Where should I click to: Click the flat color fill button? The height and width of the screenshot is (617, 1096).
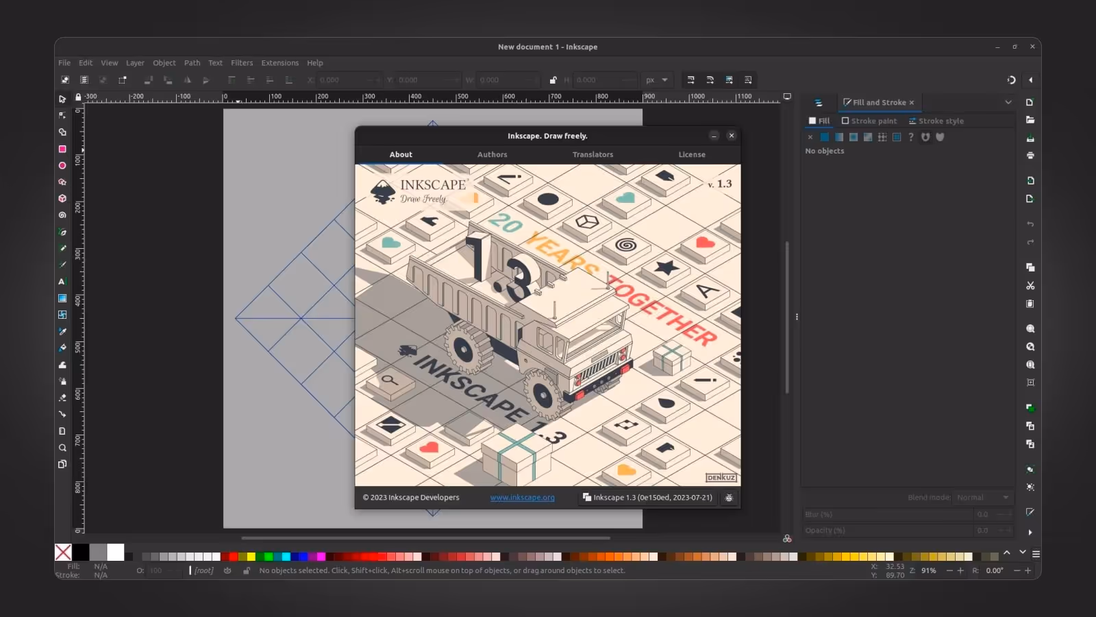(825, 137)
